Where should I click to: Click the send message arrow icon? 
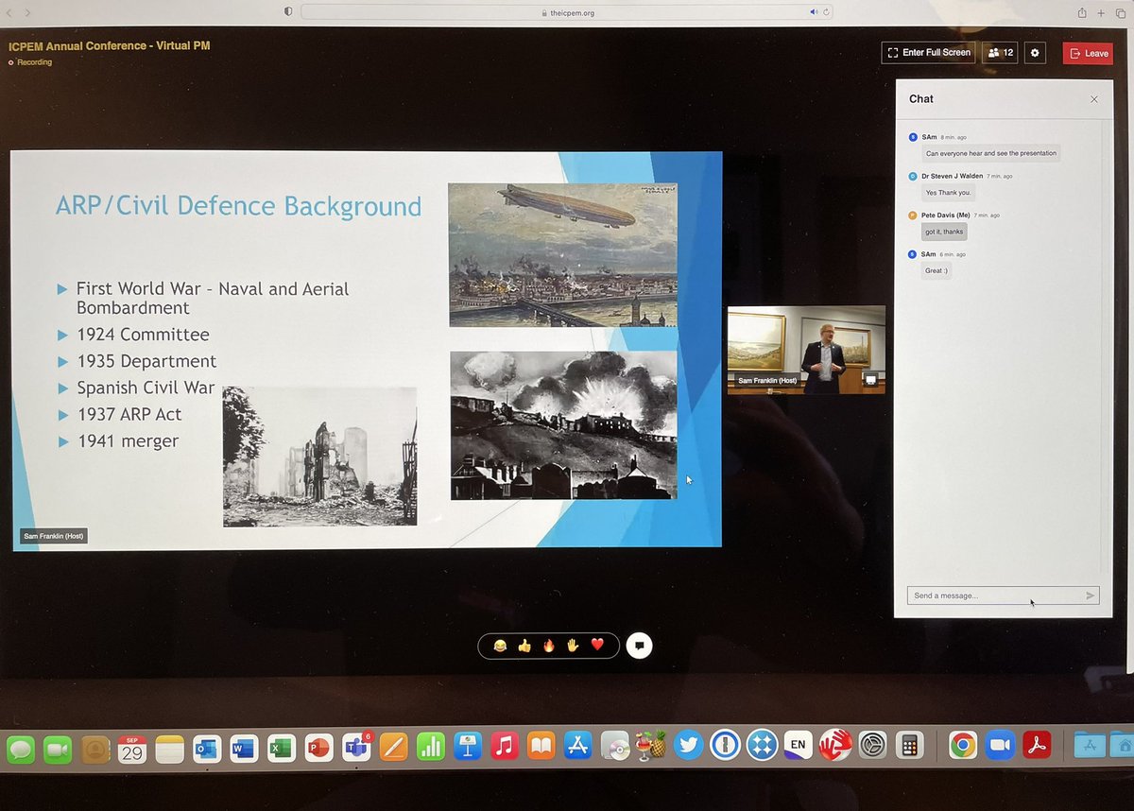tap(1091, 595)
